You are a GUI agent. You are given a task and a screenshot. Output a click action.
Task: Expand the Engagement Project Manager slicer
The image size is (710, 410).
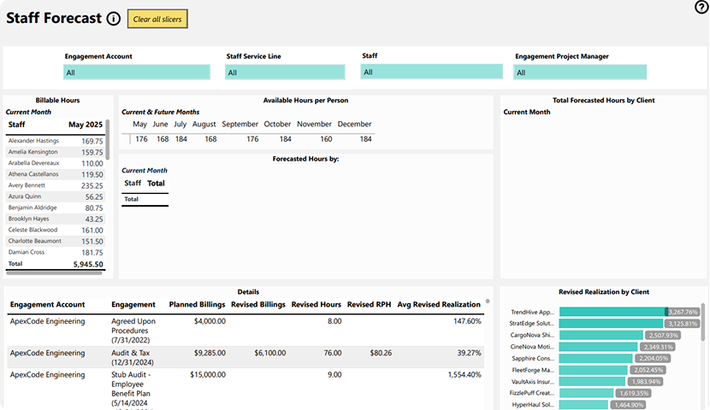(x=580, y=73)
